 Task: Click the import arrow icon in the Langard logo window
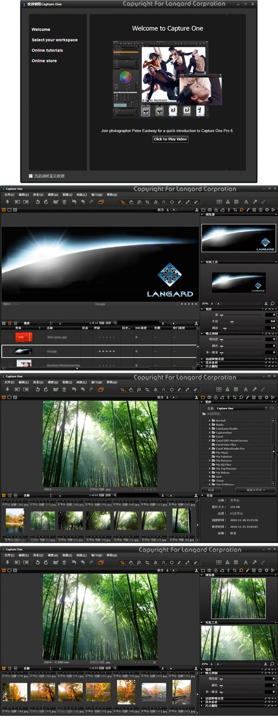point(7,202)
